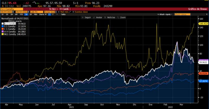209x109 pixels.
Task: Click the yellow NG1 Comdty color swatch
Action: point(2,34)
